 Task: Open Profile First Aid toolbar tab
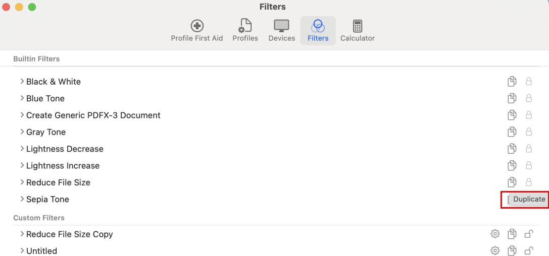pos(197,31)
